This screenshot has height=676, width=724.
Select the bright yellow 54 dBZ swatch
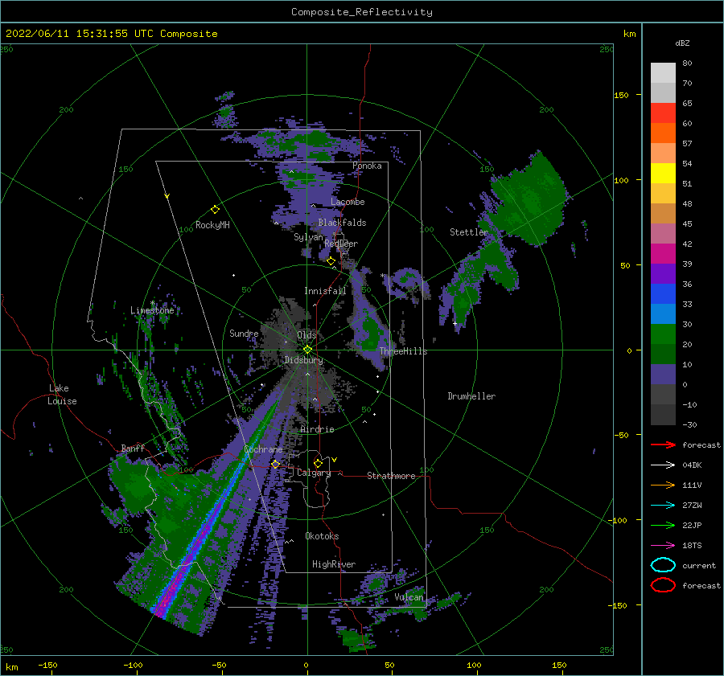point(663,173)
